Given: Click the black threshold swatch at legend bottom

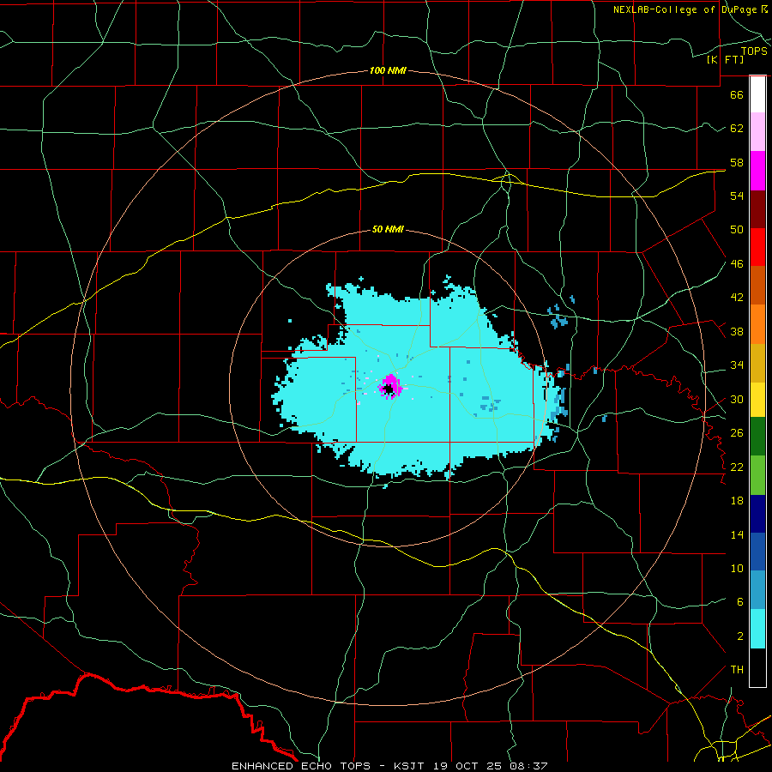Looking at the screenshot, I should point(757,667).
